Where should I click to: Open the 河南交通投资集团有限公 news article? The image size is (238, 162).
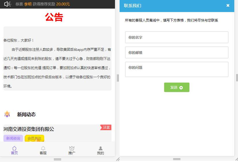[x=29, y=129]
